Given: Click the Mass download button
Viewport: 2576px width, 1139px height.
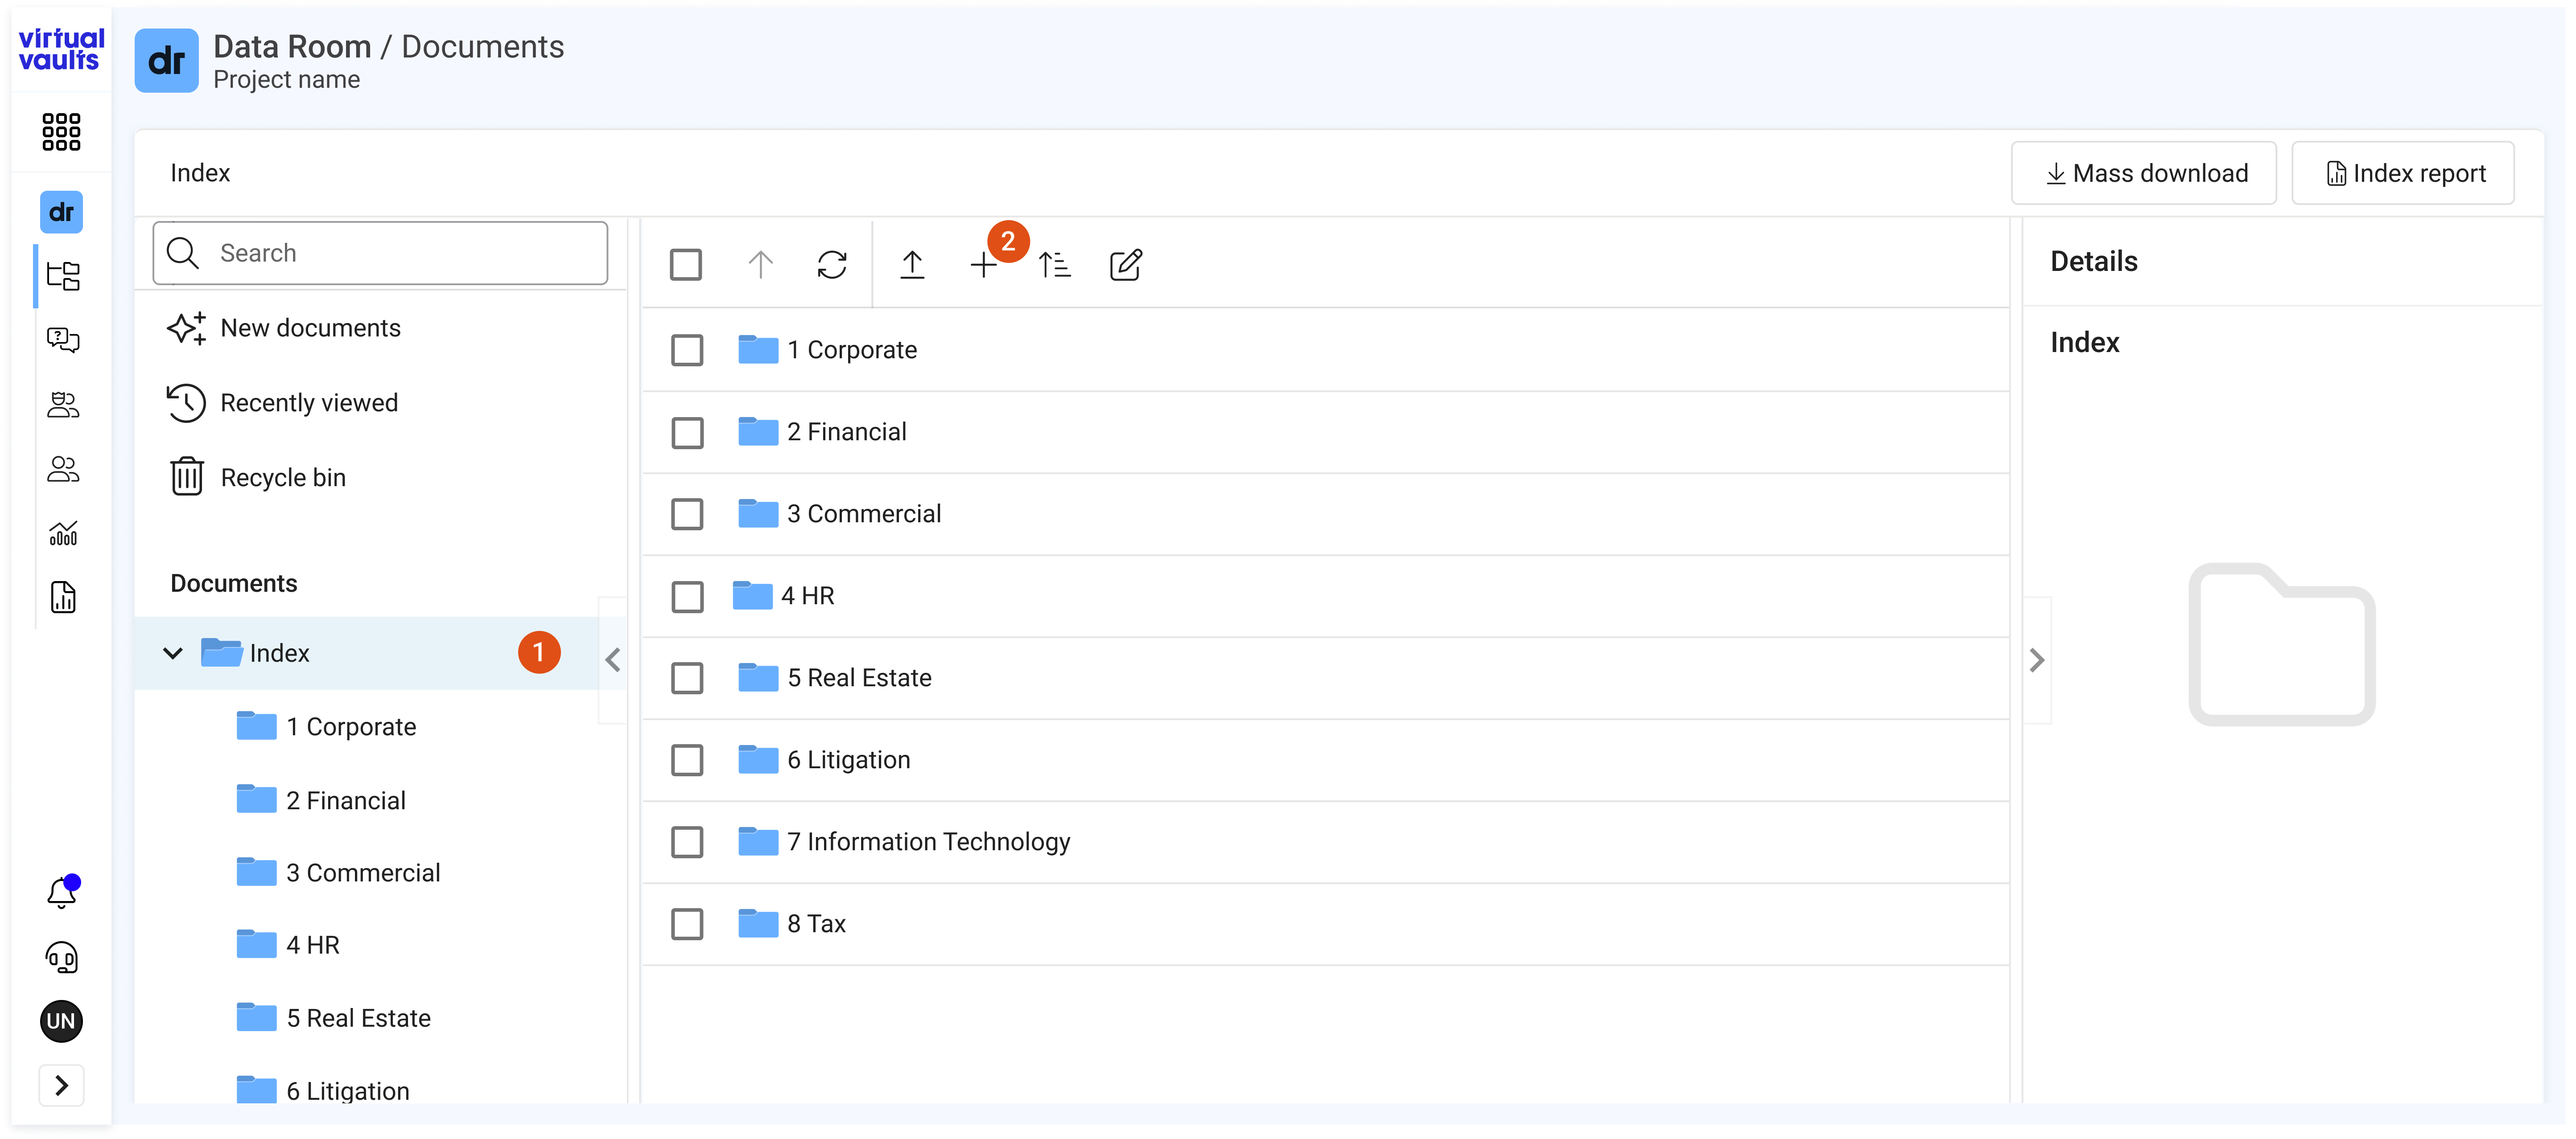Looking at the screenshot, I should click(x=2144, y=173).
